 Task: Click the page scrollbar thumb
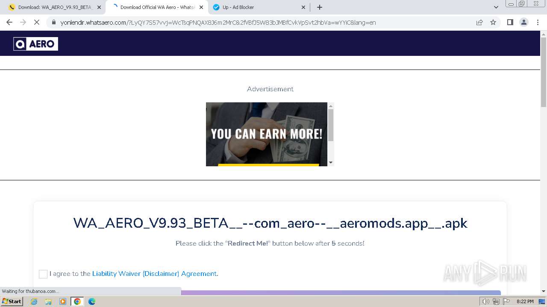pyautogui.click(x=544, y=72)
